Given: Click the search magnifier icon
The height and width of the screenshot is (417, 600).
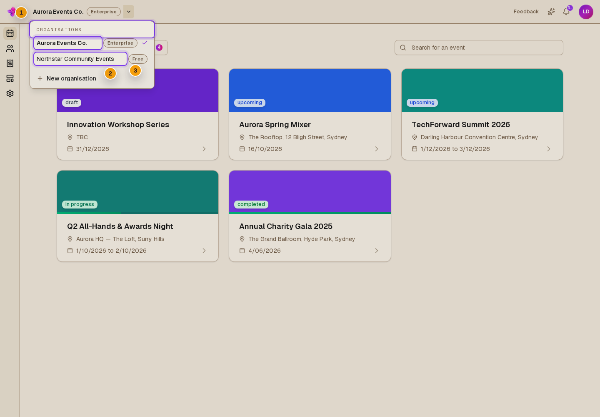Looking at the screenshot, I should coord(403,48).
